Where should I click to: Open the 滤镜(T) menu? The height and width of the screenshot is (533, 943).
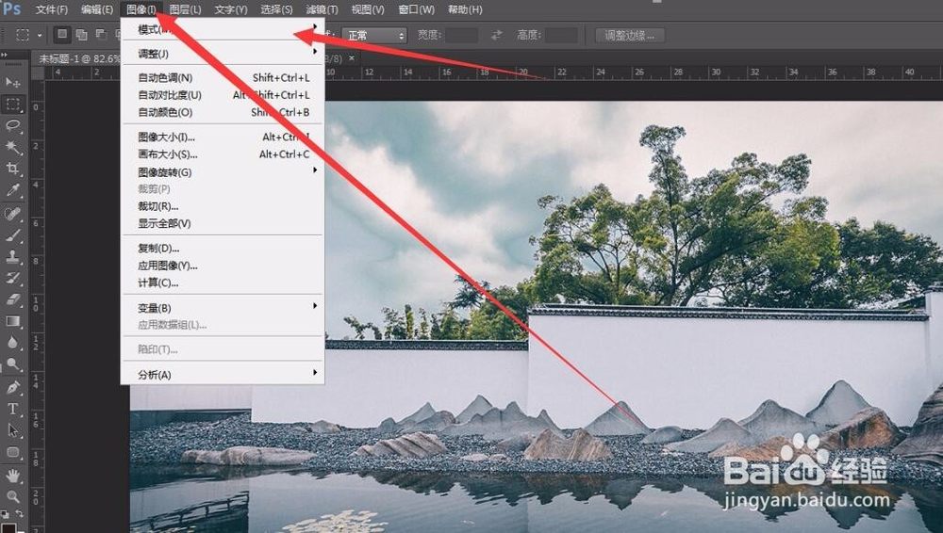322,9
